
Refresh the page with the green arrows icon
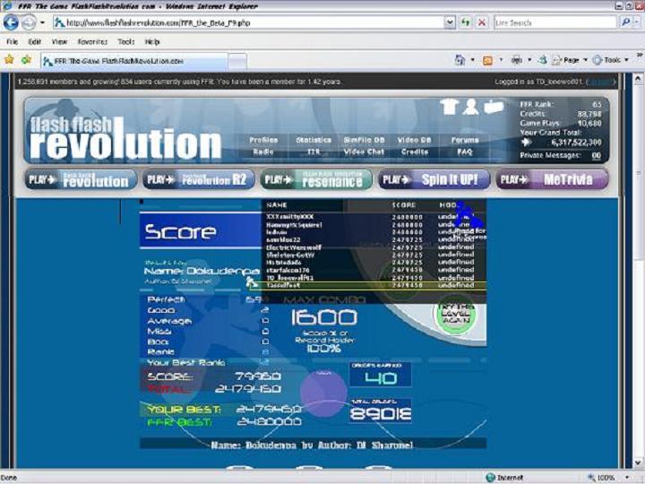tap(465, 22)
